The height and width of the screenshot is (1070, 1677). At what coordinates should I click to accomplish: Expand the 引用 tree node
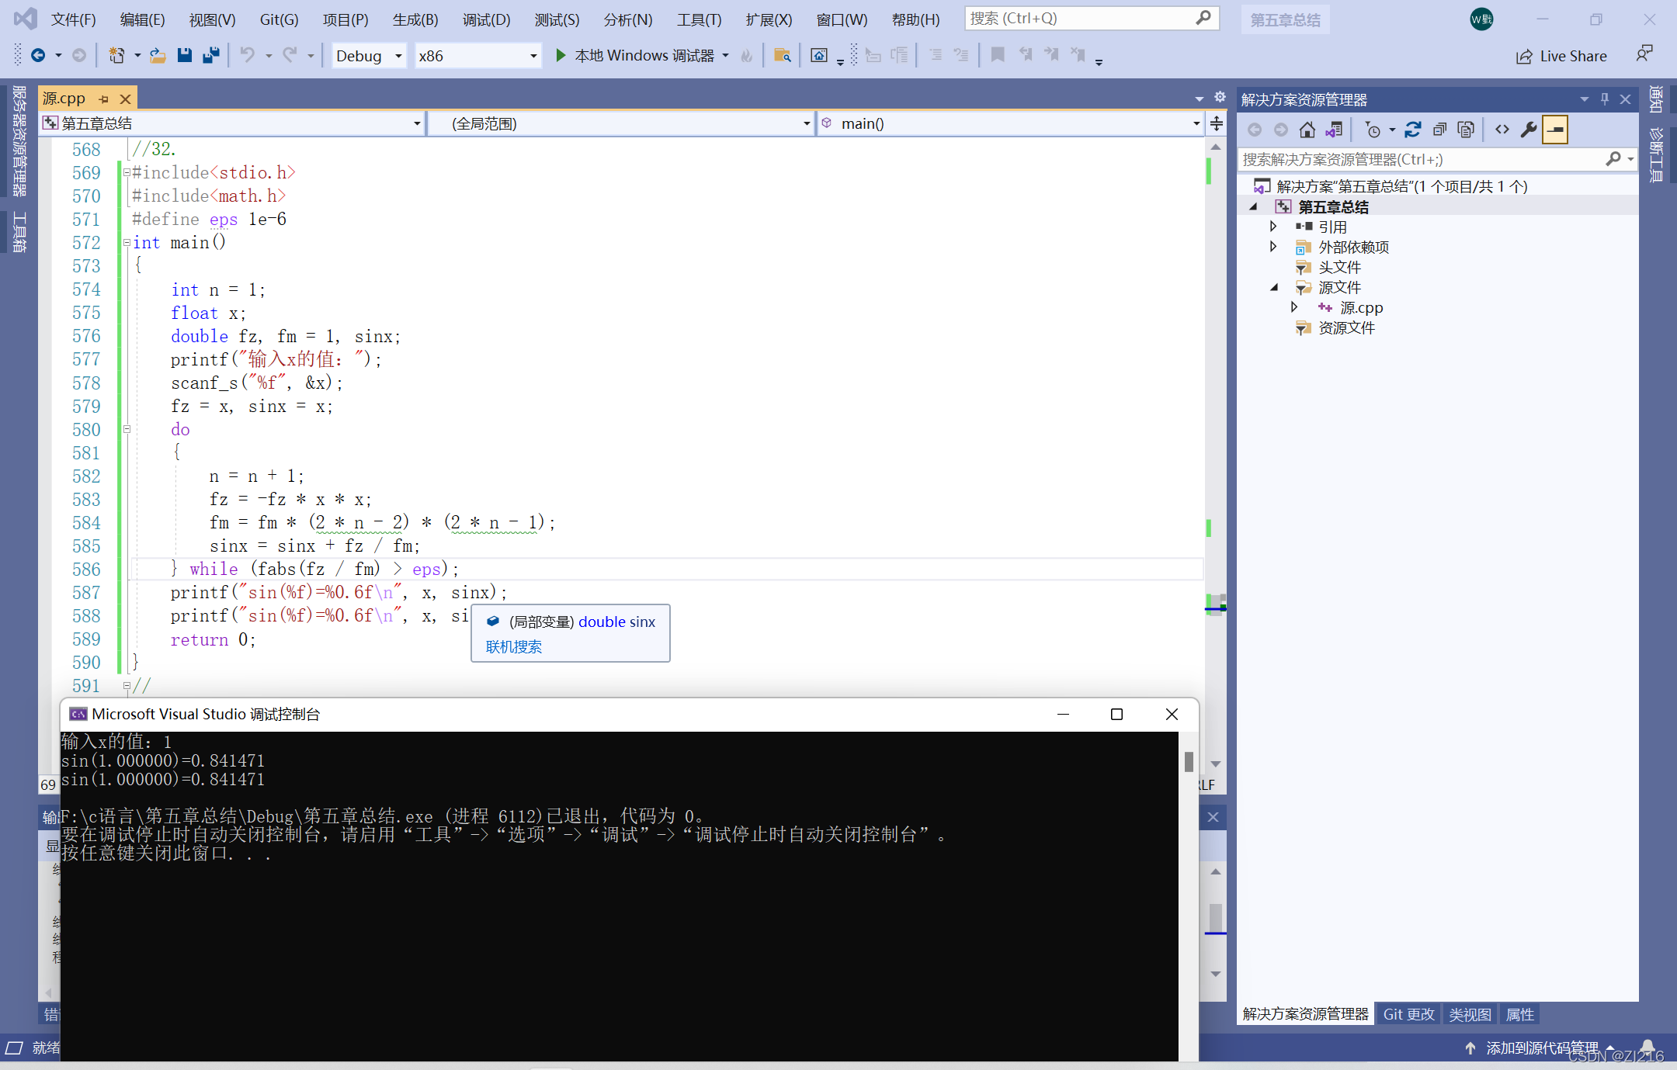click(1273, 226)
